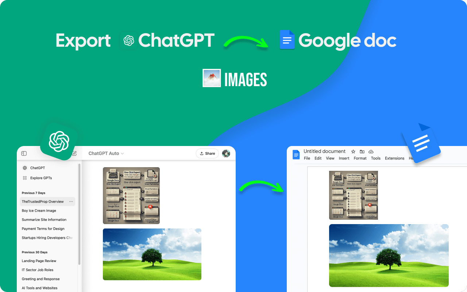Select the tree landscape image in Google document

(x=389, y=255)
